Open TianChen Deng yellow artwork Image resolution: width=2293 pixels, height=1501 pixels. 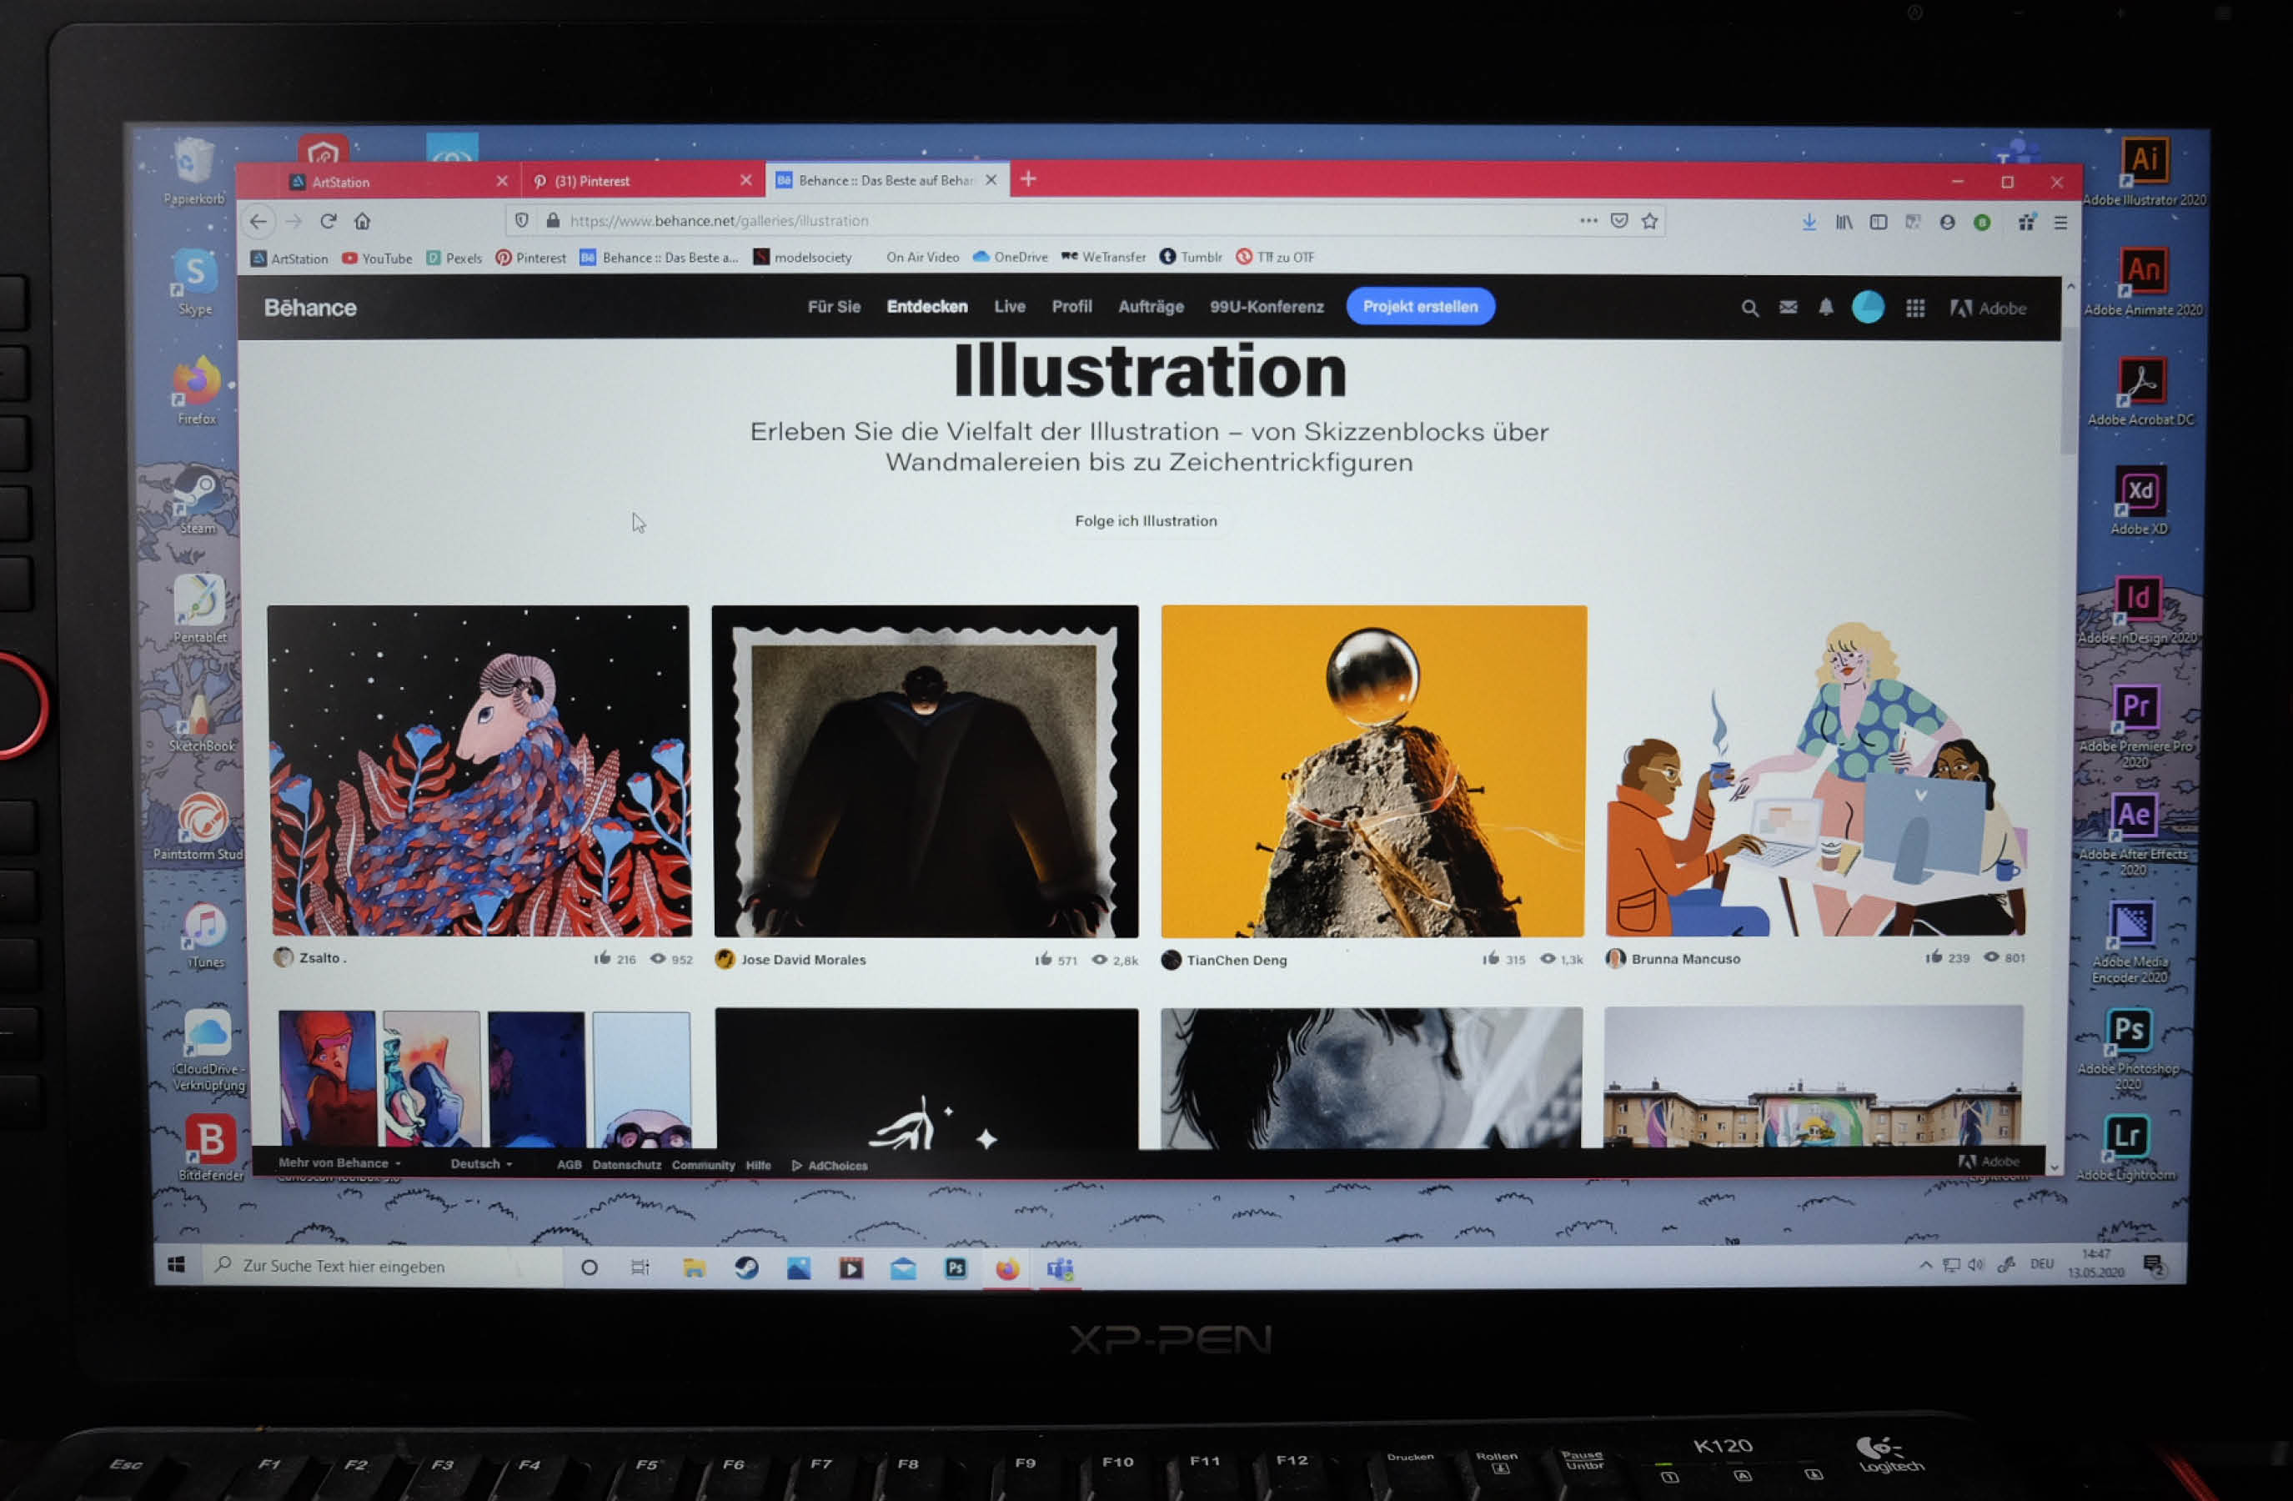coord(1374,771)
